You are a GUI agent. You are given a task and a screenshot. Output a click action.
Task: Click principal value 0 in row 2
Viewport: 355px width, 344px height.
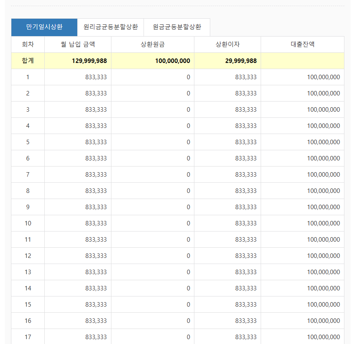188,93
